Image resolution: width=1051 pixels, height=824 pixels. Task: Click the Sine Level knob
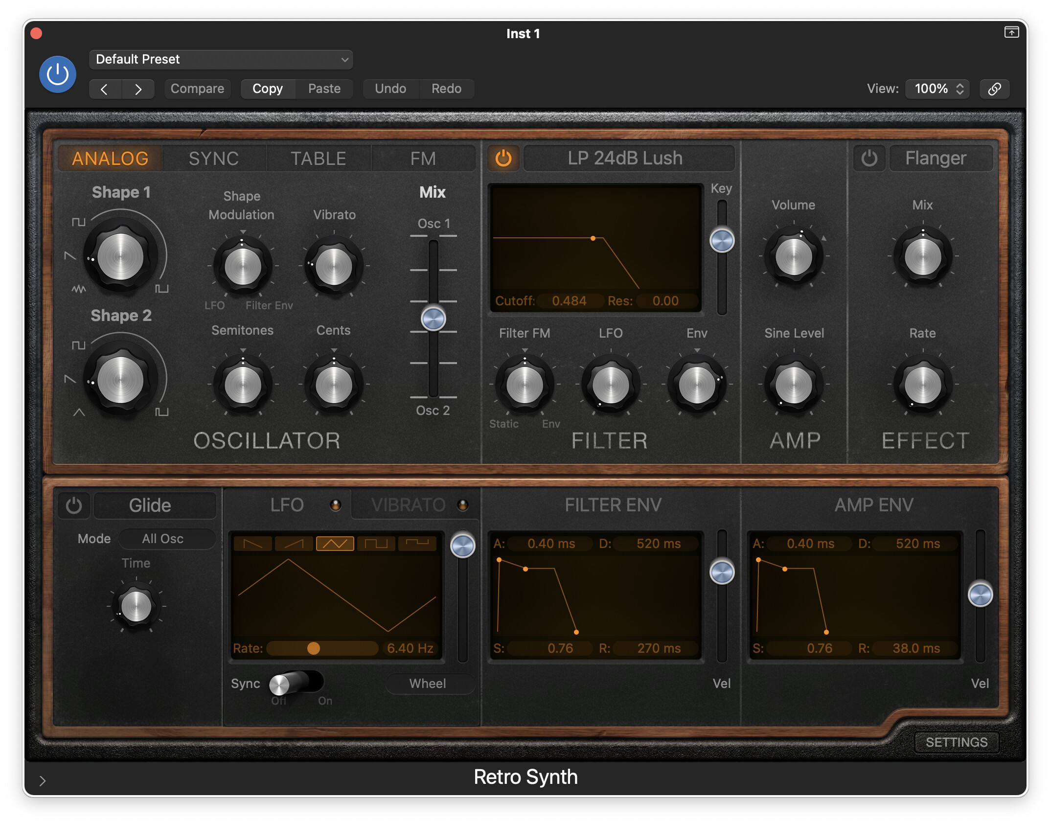tap(794, 385)
